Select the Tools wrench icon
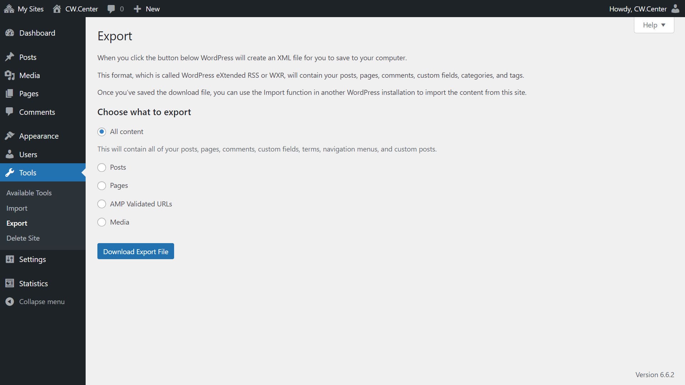The image size is (685, 385). (10, 173)
